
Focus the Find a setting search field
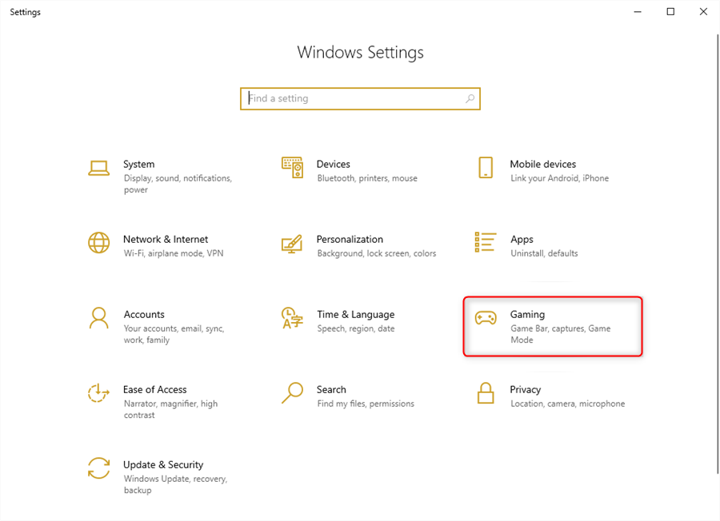pos(360,98)
